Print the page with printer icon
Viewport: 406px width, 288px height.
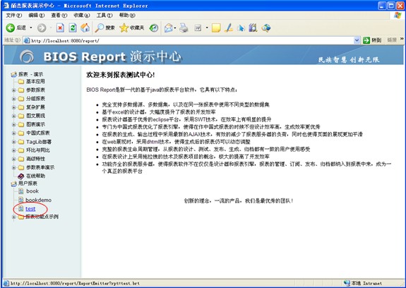click(184, 28)
